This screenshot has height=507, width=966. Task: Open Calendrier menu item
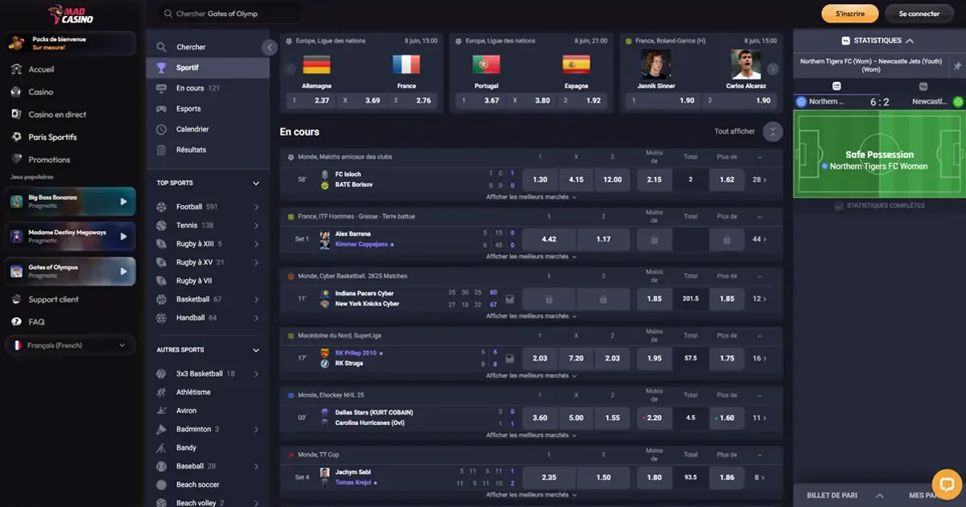pyautogui.click(x=208, y=129)
